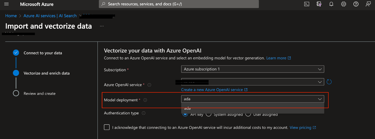Open the ellipsis menu beside page title
The image size is (375, 139).
pyautogui.click(x=102, y=26)
